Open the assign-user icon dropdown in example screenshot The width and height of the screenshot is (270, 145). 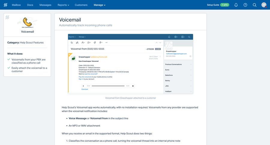point(83,43)
